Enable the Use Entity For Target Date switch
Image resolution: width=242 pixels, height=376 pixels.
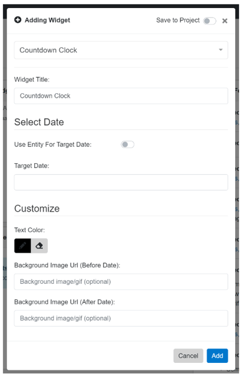coord(128,144)
